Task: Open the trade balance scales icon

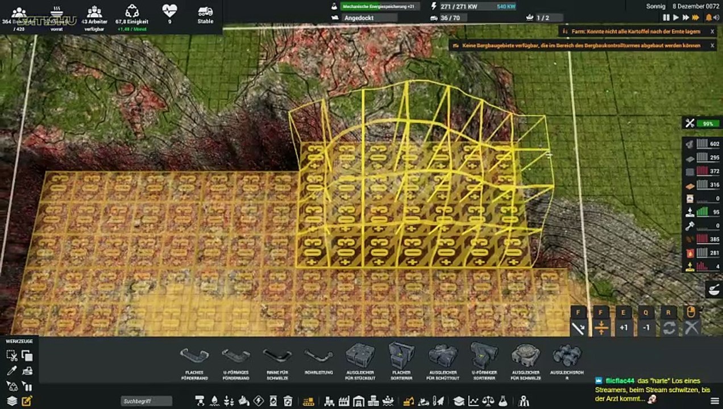Action: click(488, 401)
